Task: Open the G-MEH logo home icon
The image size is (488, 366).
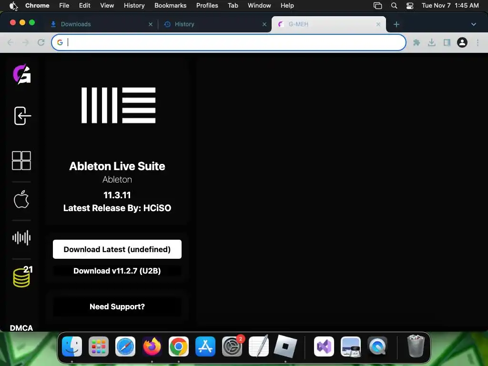Action: [22, 74]
